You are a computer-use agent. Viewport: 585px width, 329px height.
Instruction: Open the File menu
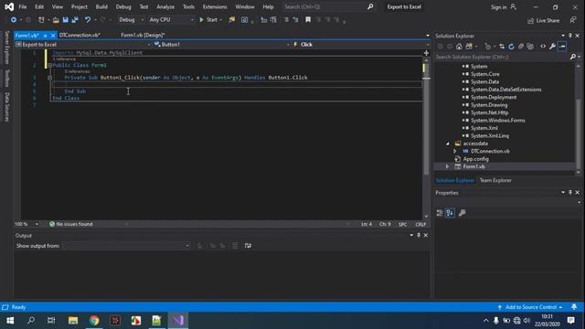click(x=22, y=7)
